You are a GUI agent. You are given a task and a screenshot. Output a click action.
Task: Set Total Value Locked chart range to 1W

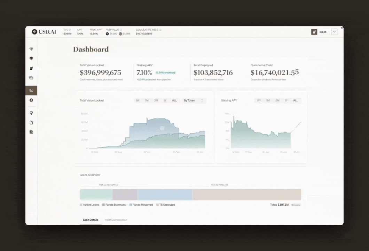(x=138, y=100)
